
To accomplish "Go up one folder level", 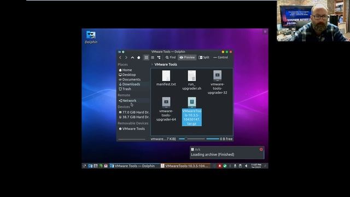I will (x=132, y=57).
